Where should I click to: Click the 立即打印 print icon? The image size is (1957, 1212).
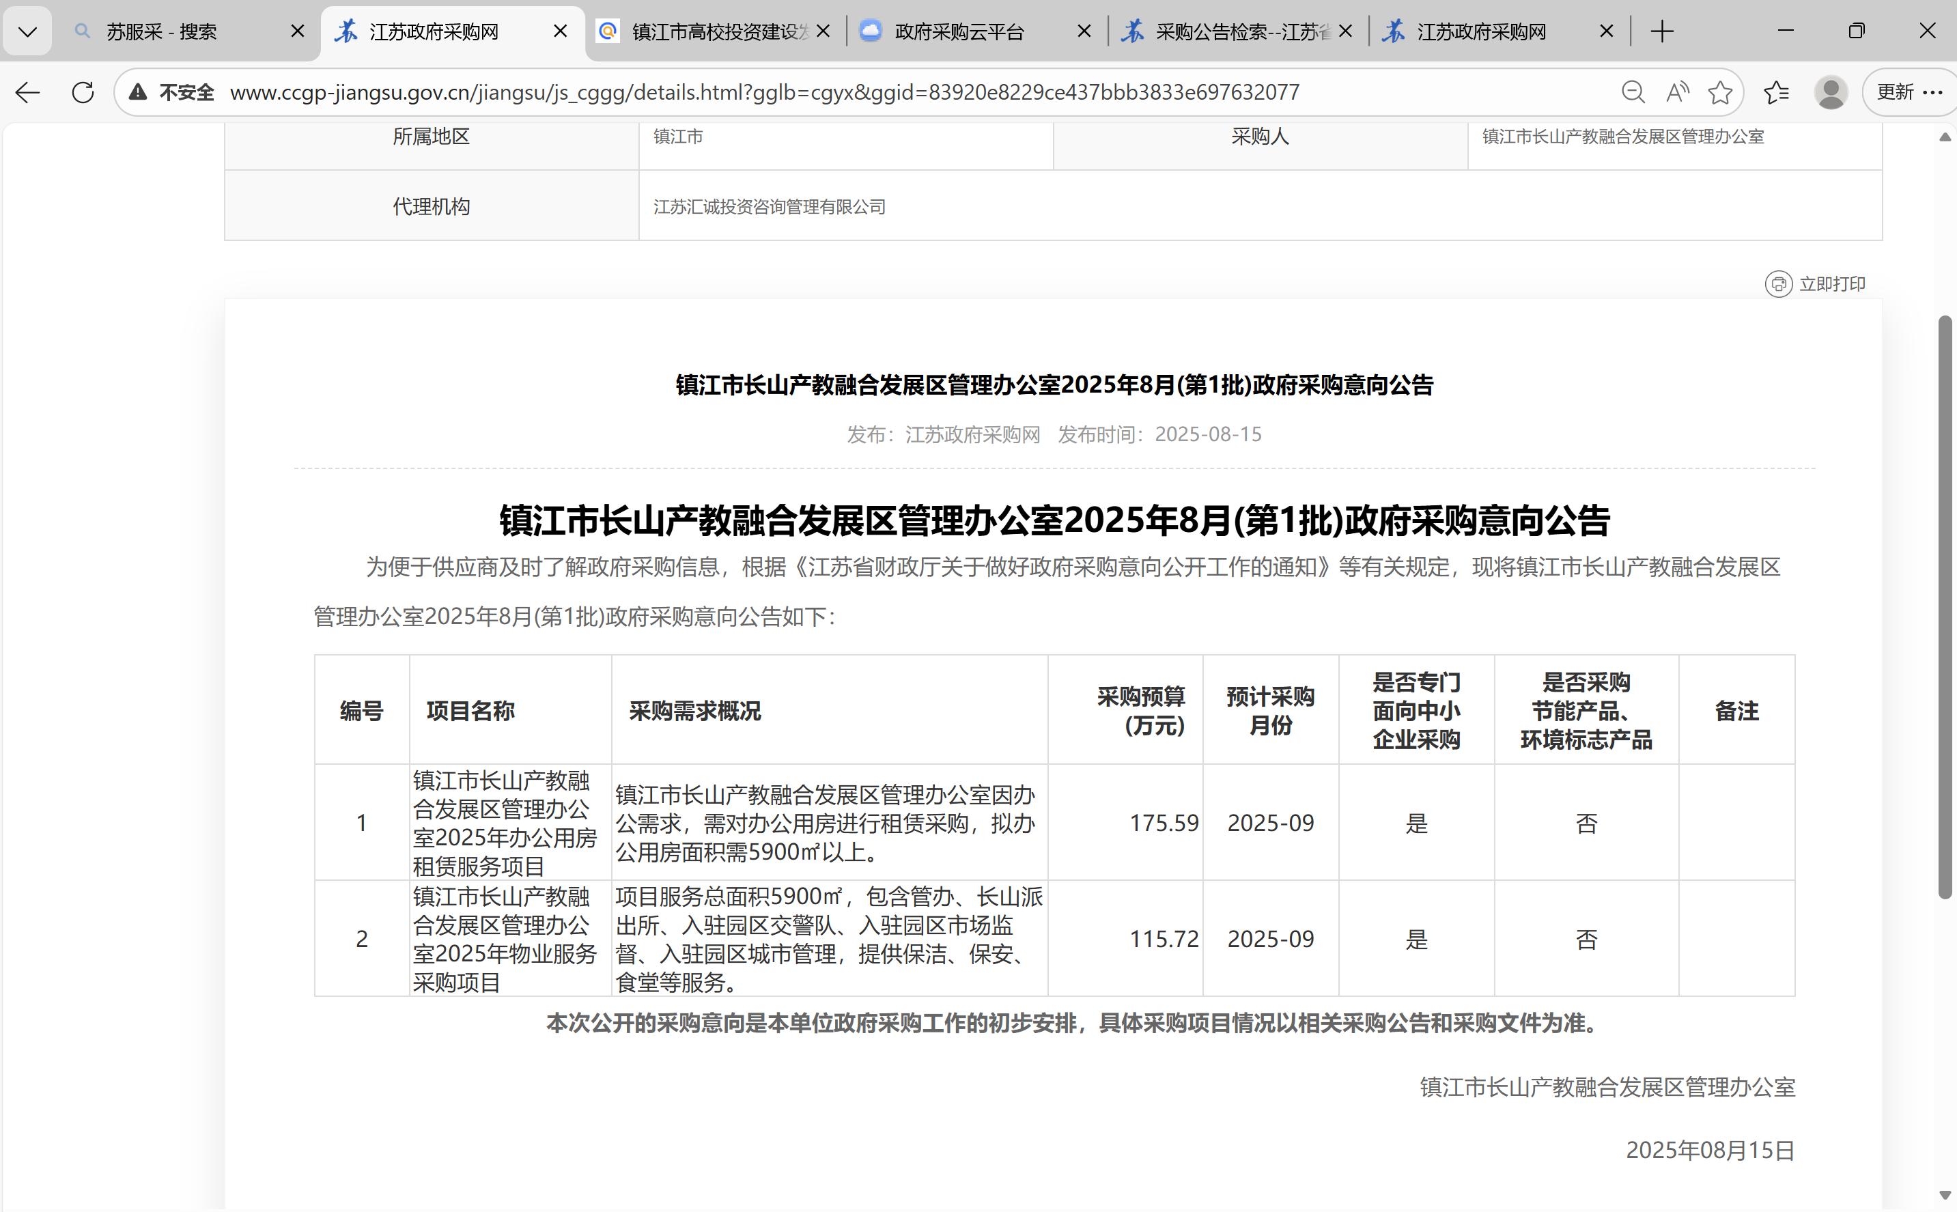coord(1778,284)
